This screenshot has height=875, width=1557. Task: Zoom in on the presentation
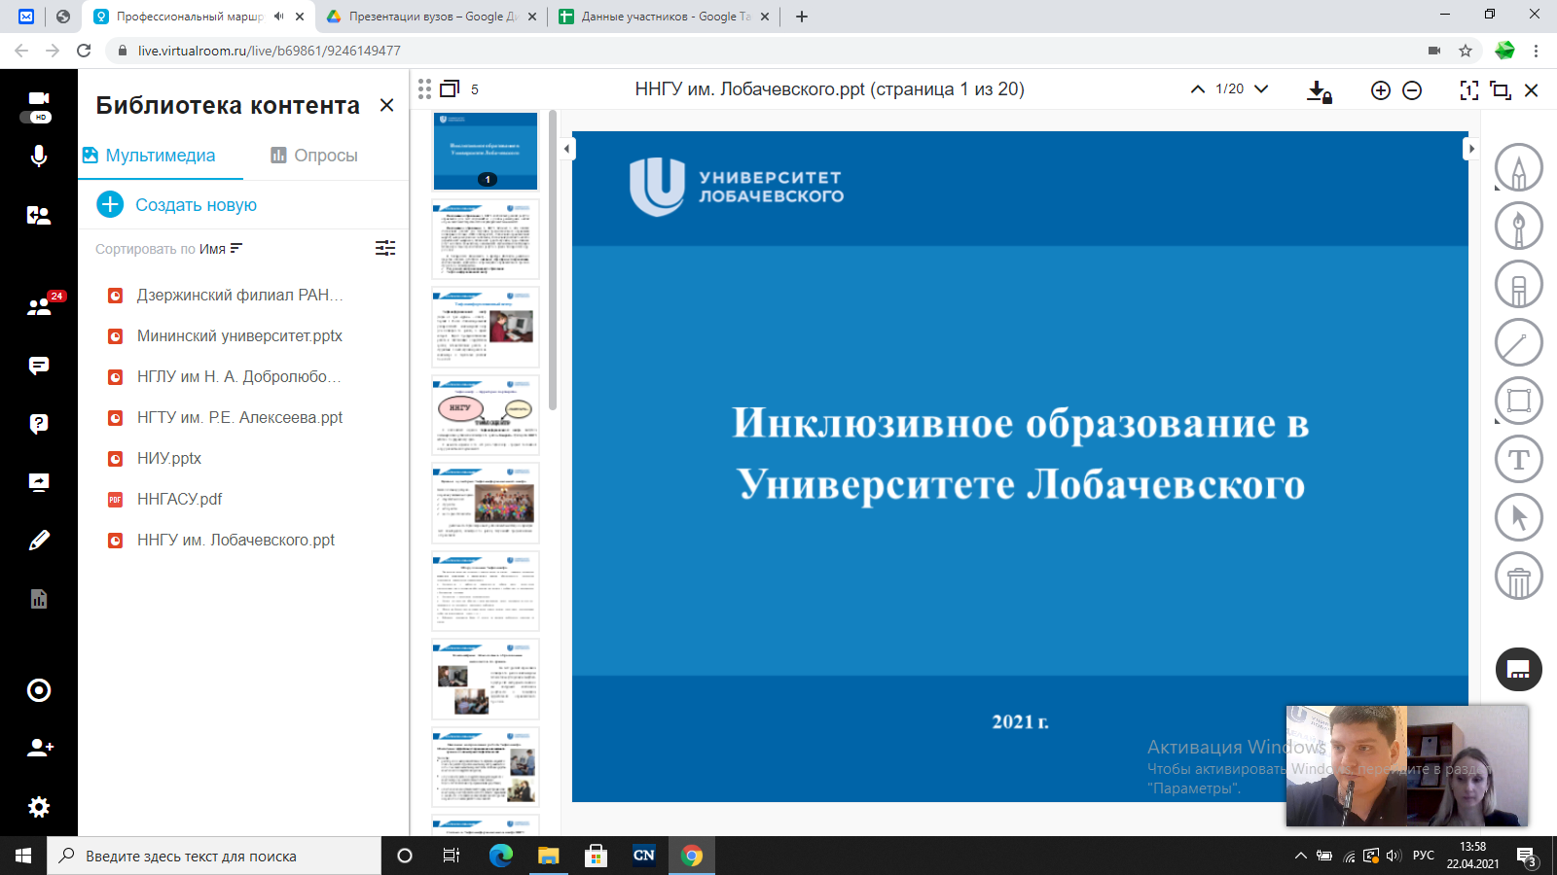pos(1380,90)
